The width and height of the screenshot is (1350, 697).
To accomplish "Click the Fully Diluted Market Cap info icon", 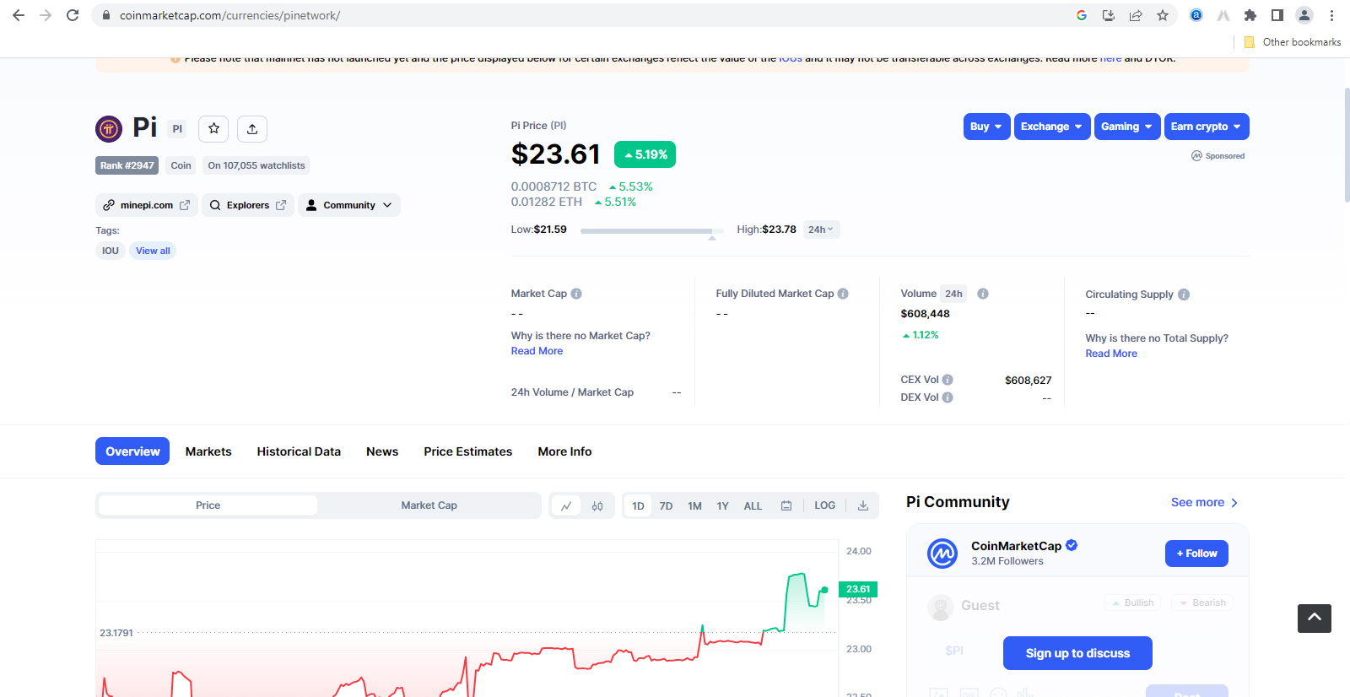I will 843,294.
